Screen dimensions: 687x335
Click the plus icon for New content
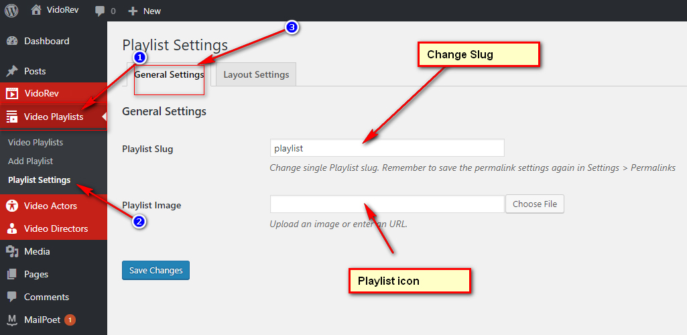click(133, 11)
